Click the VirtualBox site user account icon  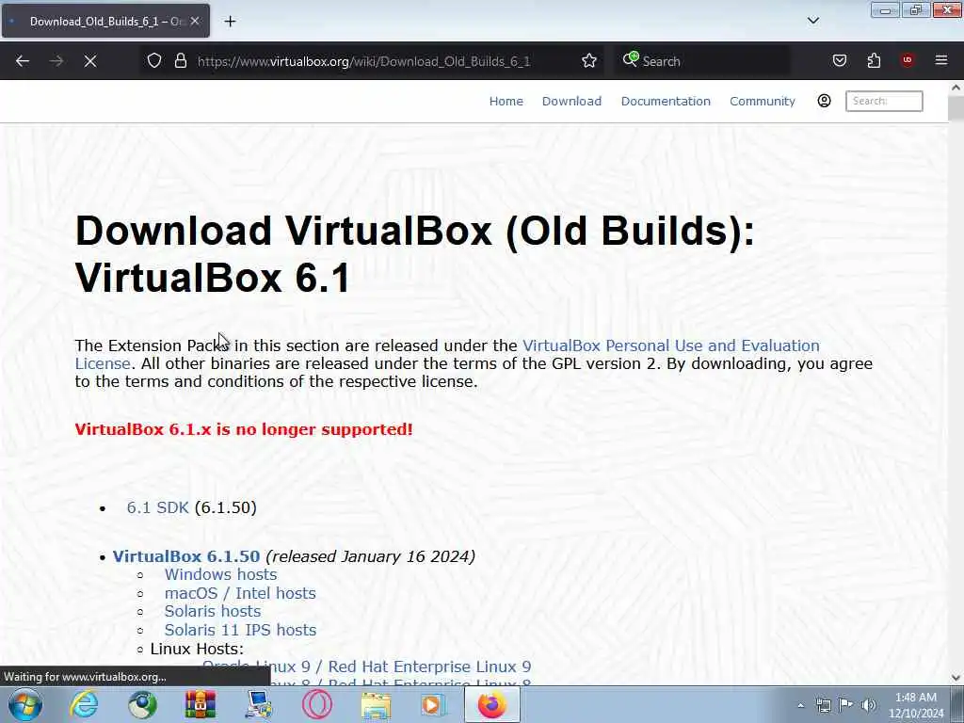pyautogui.click(x=824, y=101)
